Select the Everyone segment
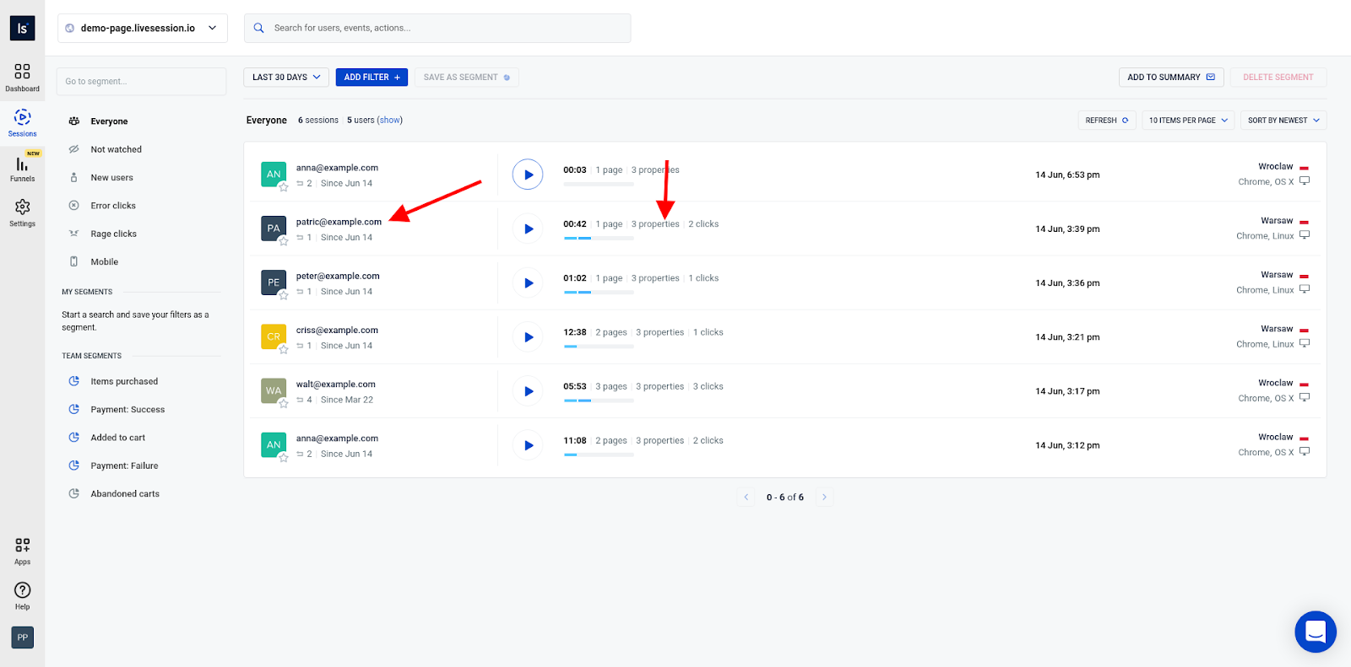This screenshot has height=667, width=1351. coord(109,121)
